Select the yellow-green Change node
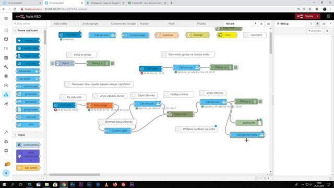Screen dimensions: 334x188 (197, 35)
